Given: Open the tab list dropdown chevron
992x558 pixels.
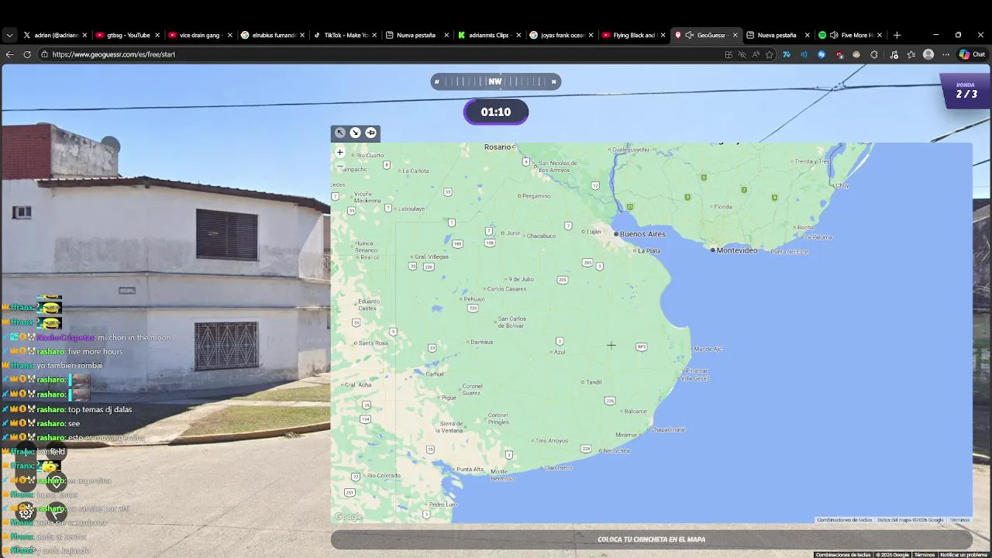Looking at the screenshot, I should (x=9, y=35).
